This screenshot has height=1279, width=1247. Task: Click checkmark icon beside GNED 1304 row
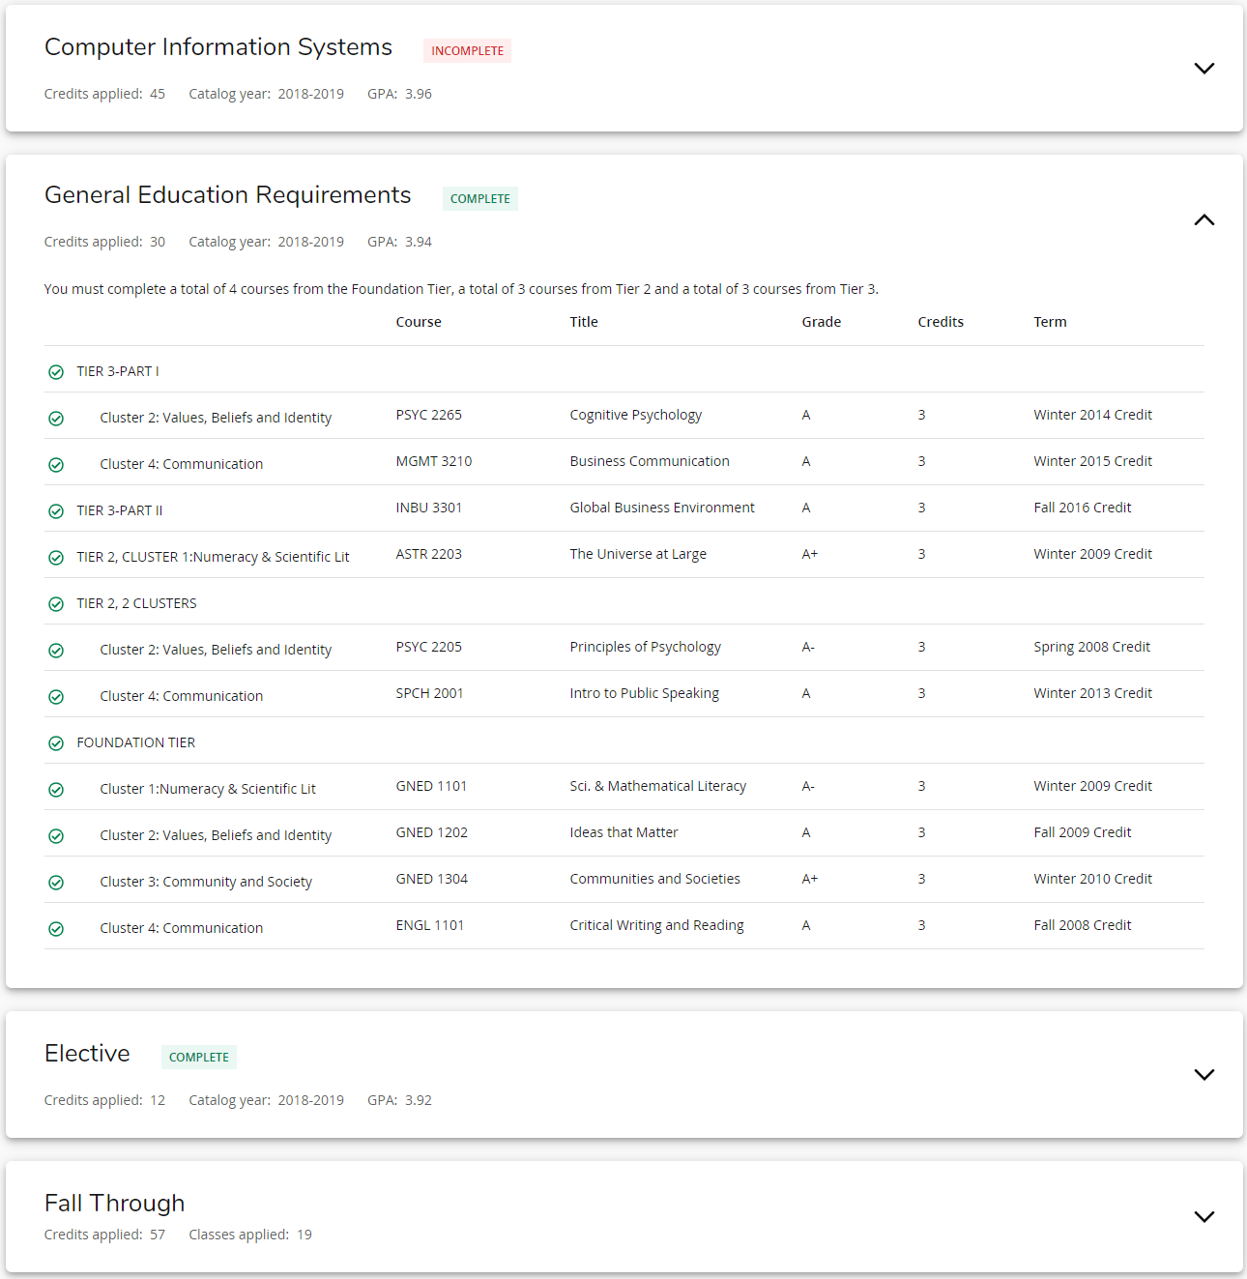click(56, 883)
